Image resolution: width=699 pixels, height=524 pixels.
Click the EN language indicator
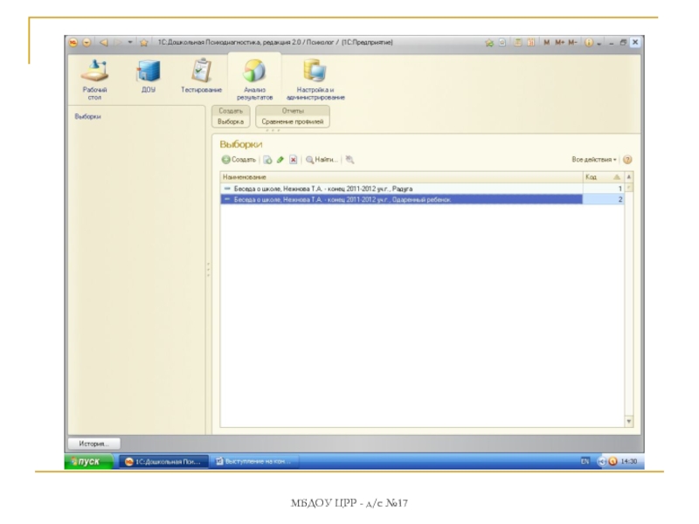point(585,462)
